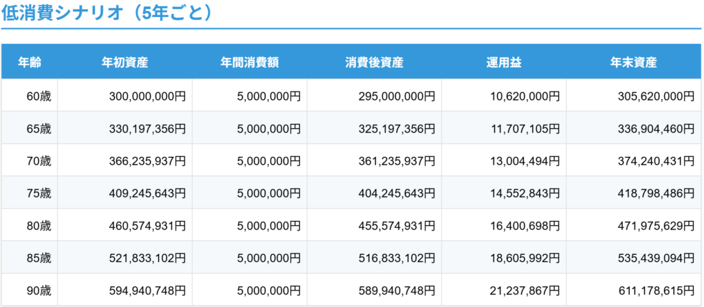Click the 521,833,102円 starting asset cell

[125, 257]
